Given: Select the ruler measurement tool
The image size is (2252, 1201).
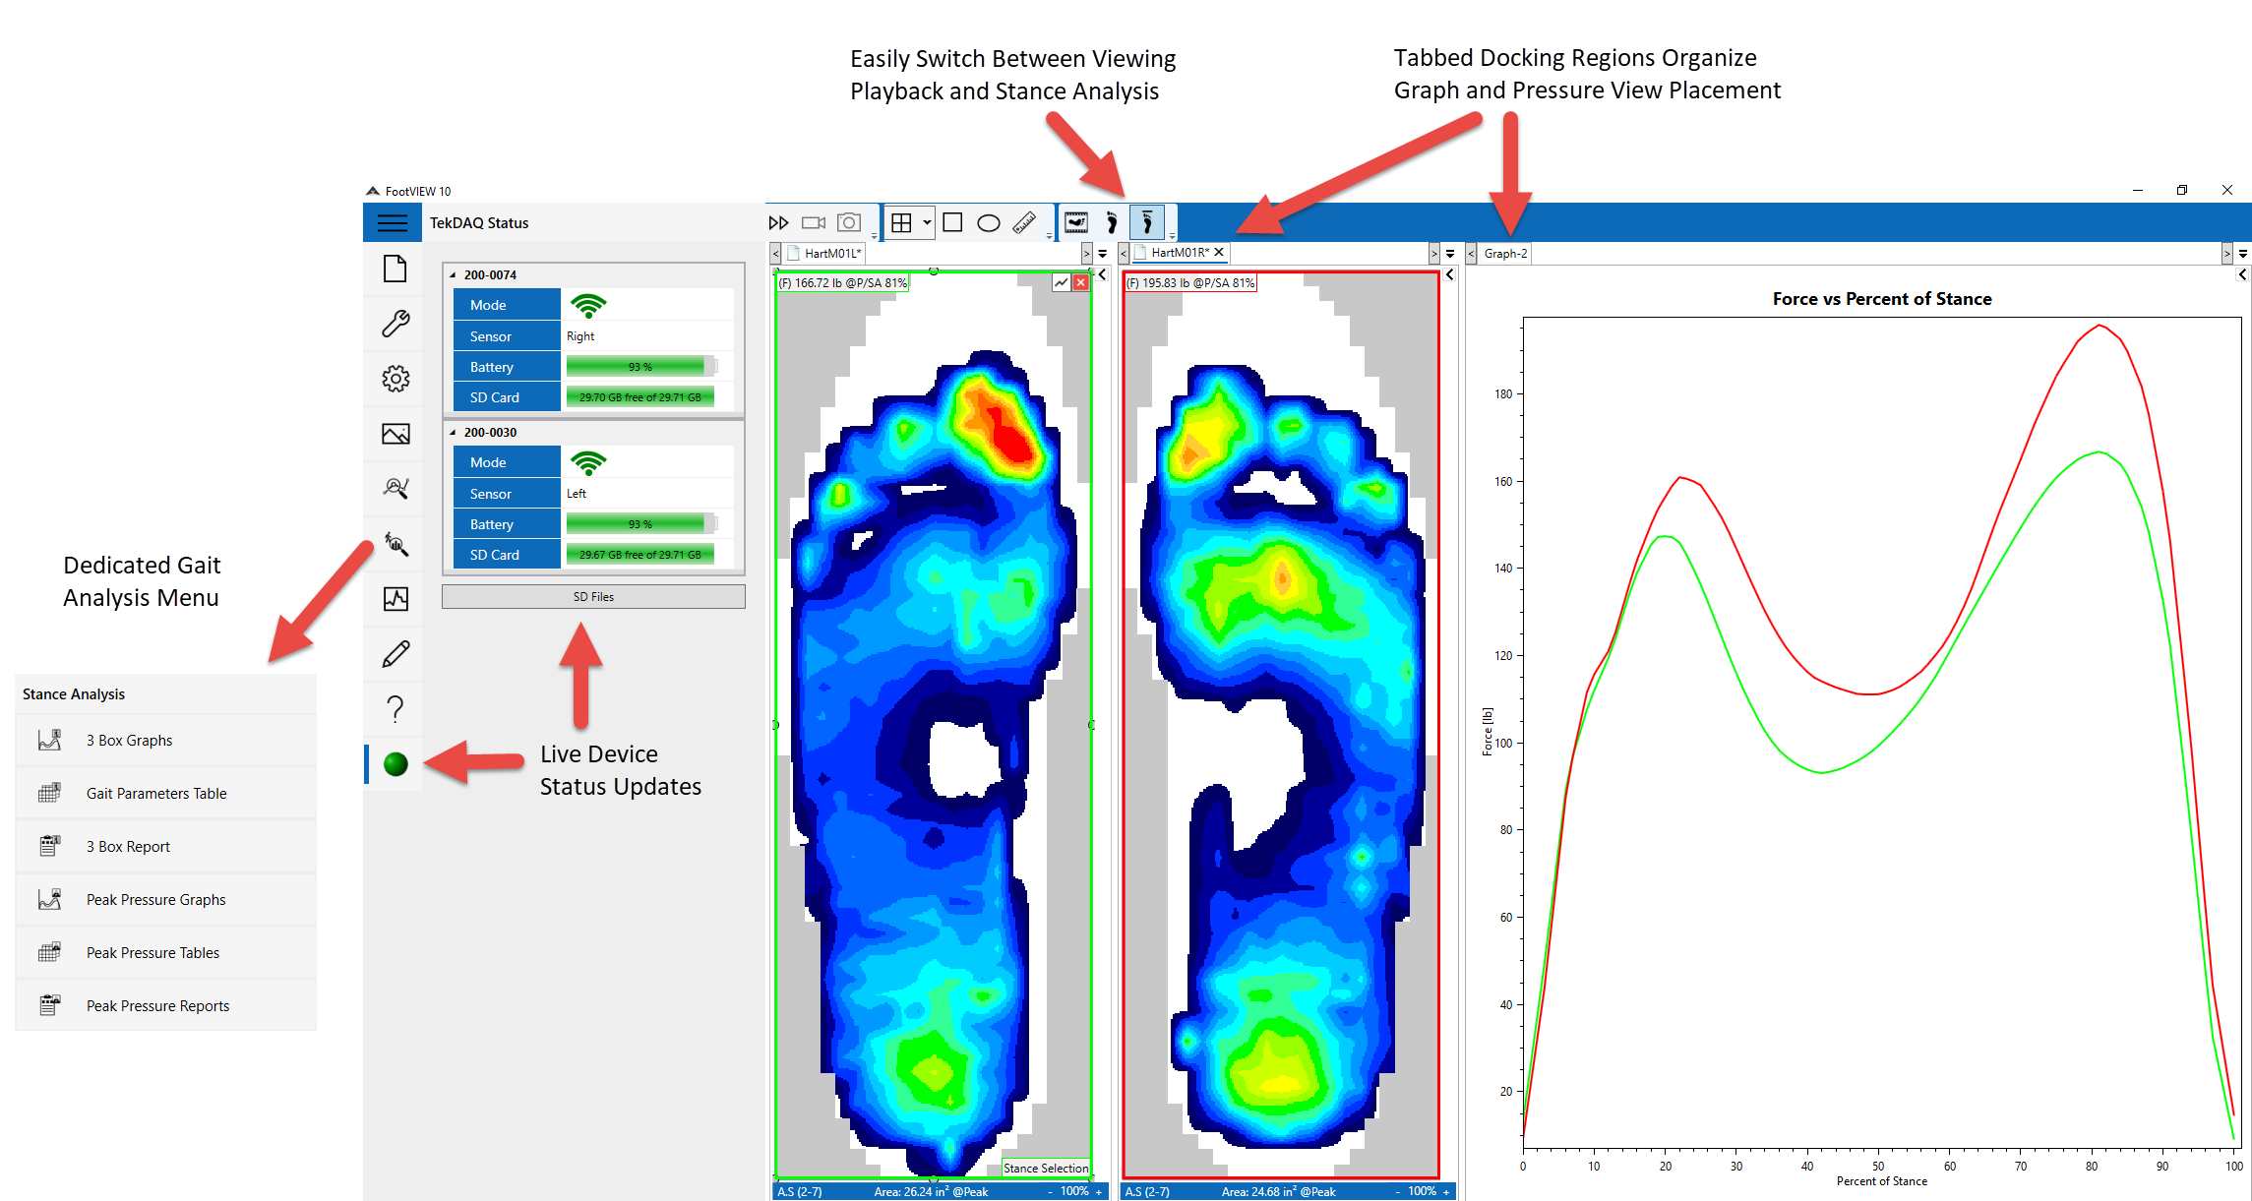Looking at the screenshot, I should point(1023,222).
